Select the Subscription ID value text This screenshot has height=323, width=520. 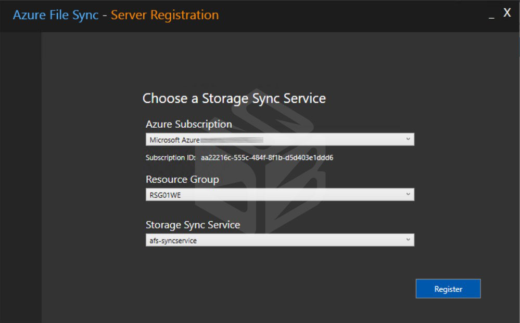(x=267, y=157)
